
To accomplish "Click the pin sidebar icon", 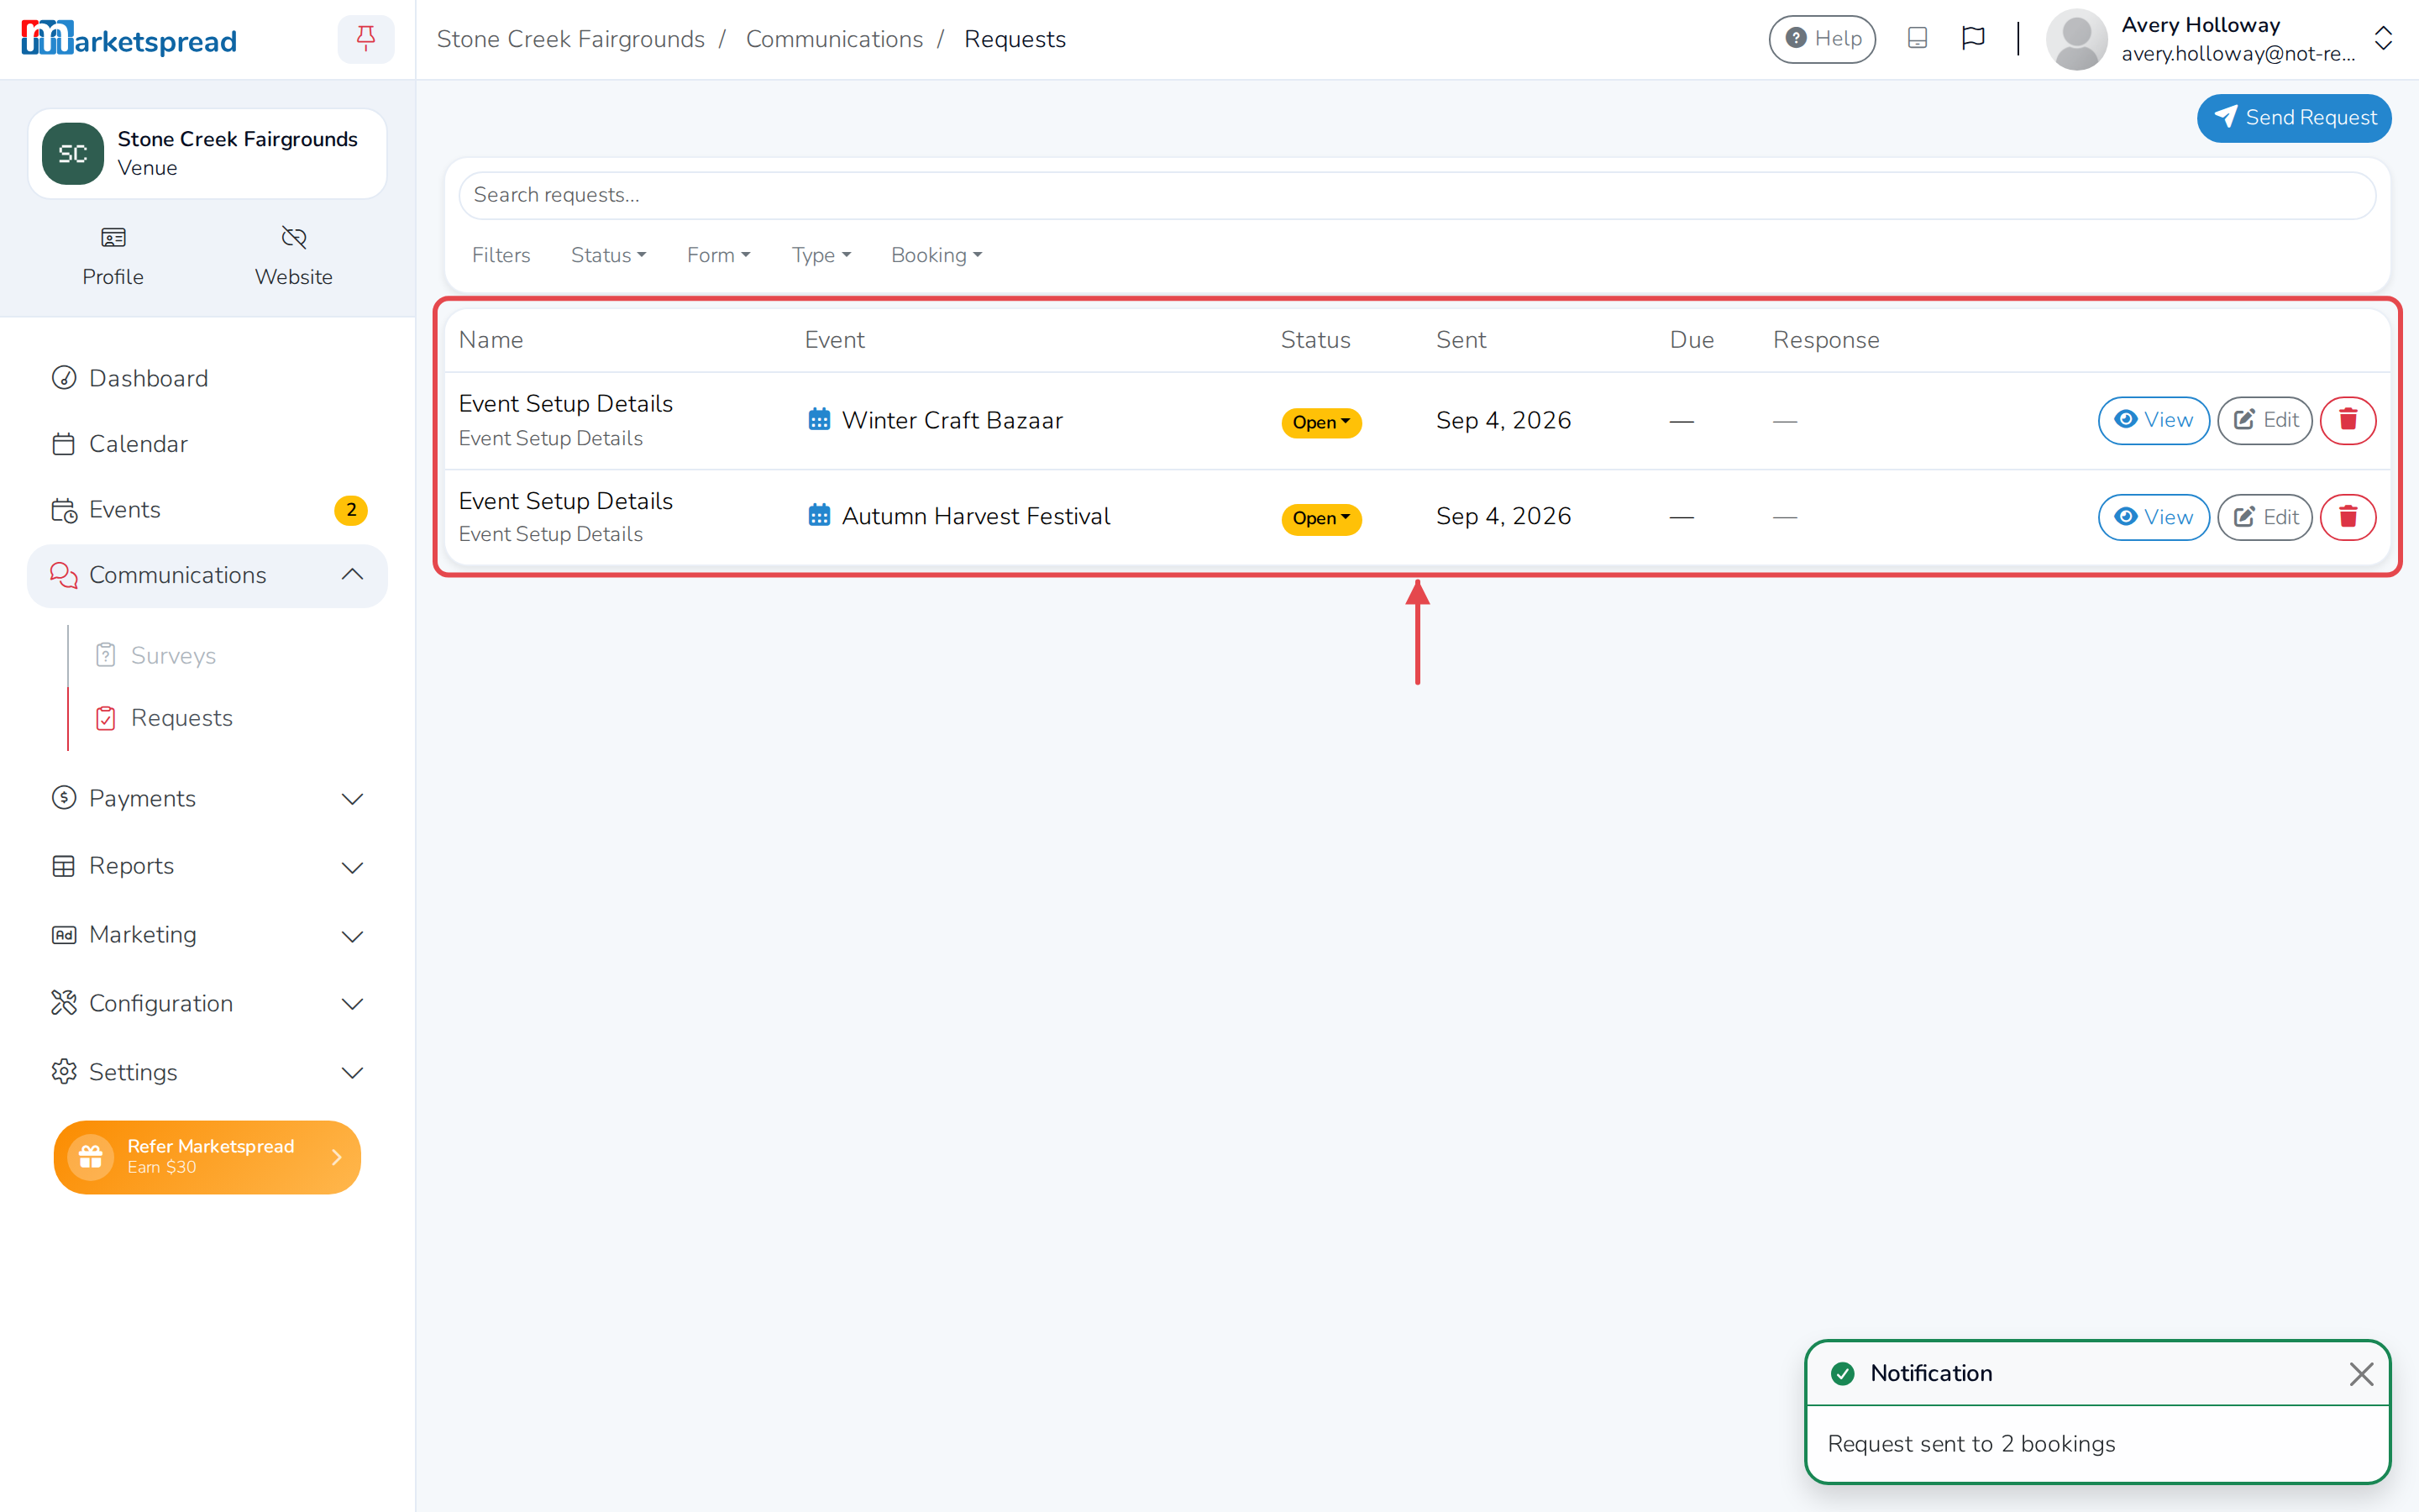I will (366, 39).
